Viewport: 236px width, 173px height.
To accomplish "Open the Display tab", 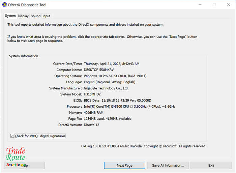I will click(x=23, y=16).
